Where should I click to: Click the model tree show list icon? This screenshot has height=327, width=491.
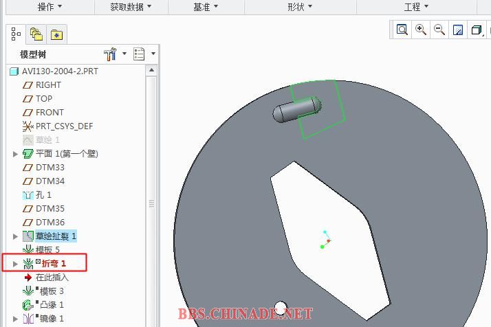tap(139, 54)
